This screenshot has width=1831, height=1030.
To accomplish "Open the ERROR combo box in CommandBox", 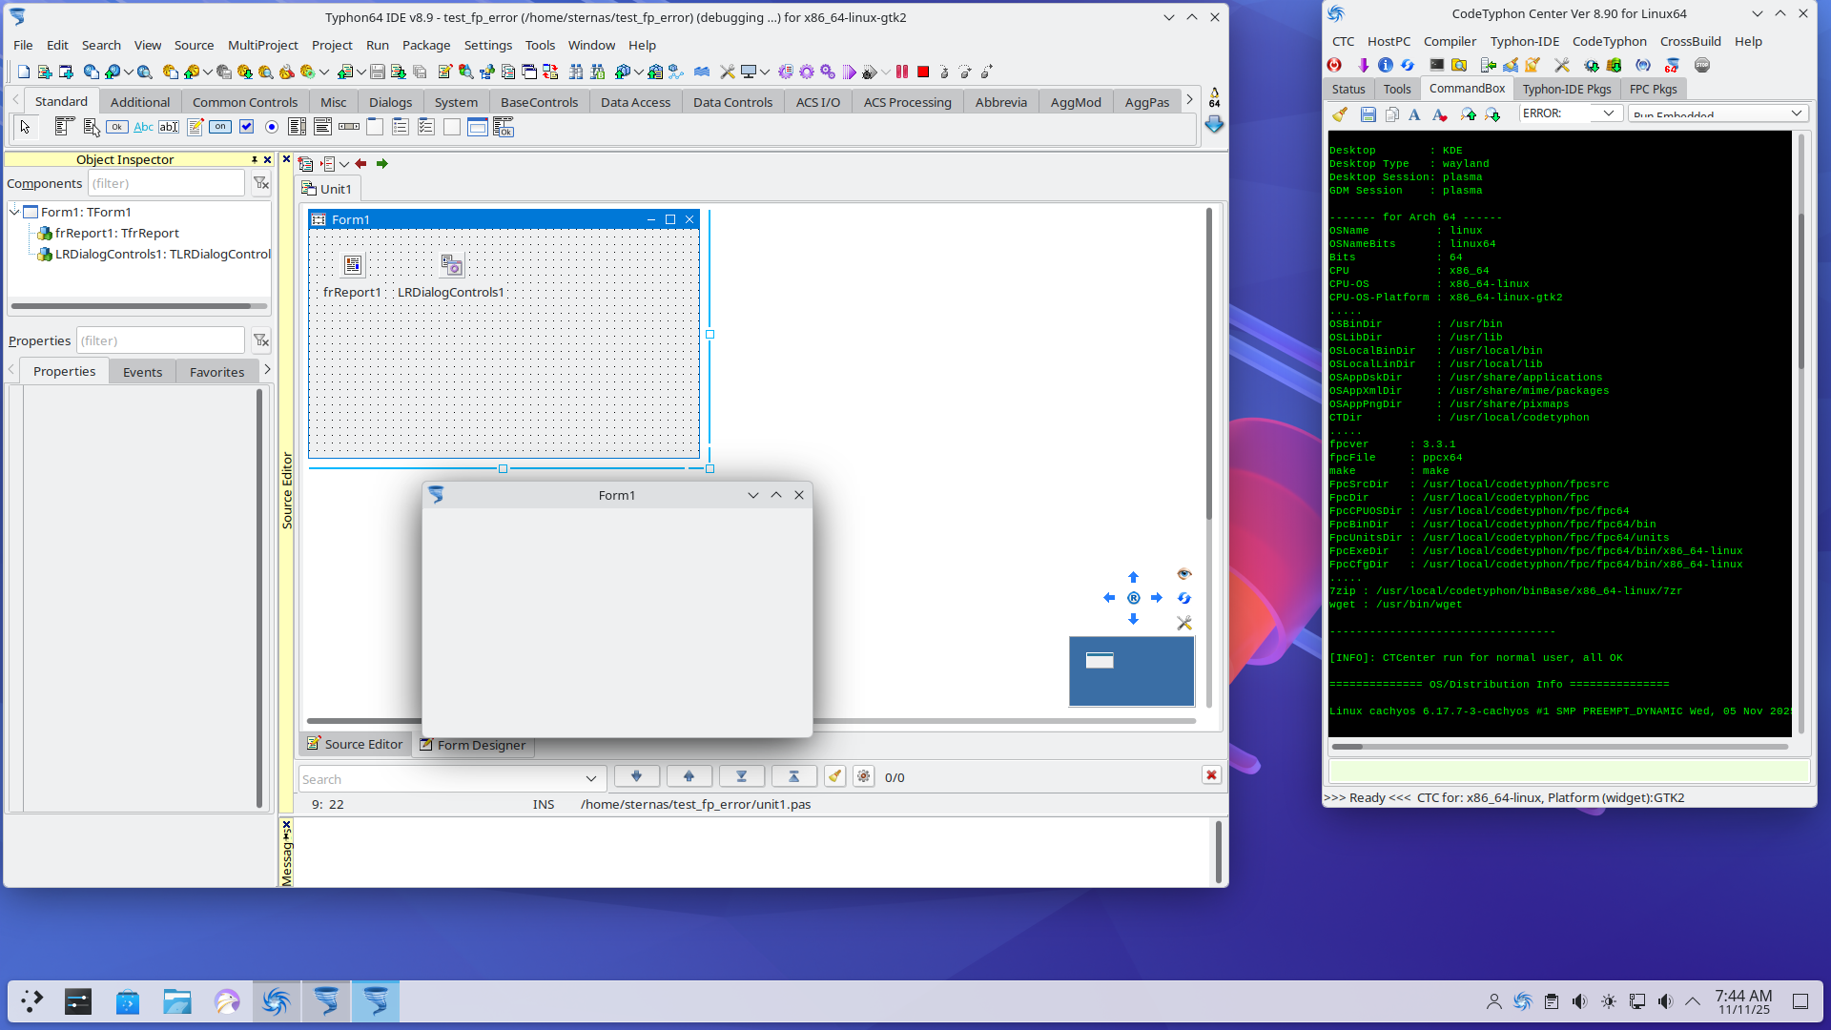I will click(1609, 113).
